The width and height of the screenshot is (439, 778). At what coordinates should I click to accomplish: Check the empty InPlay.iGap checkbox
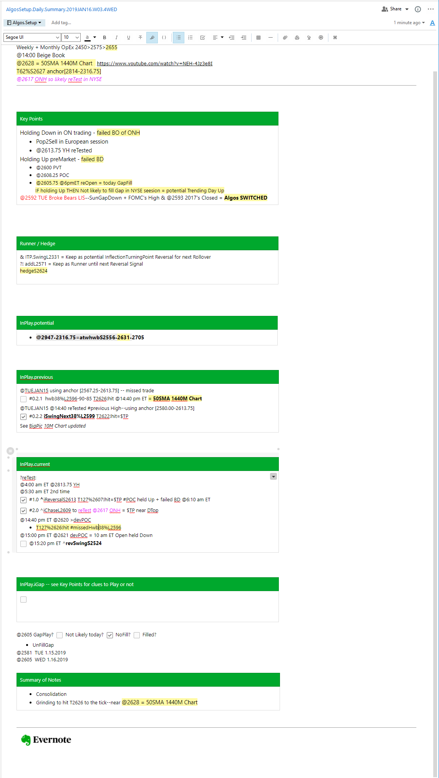[23, 600]
